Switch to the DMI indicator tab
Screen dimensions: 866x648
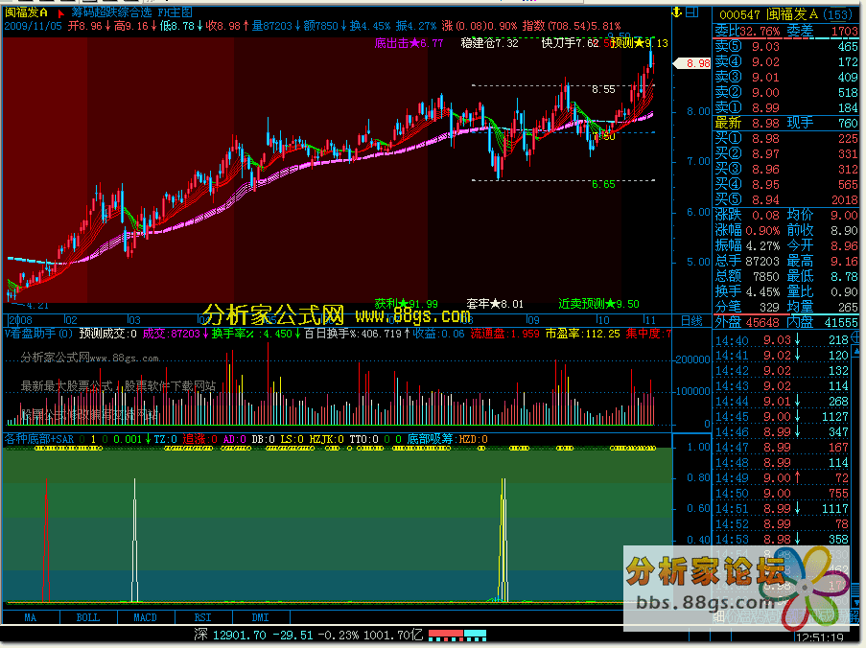pyautogui.click(x=260, y=617)
